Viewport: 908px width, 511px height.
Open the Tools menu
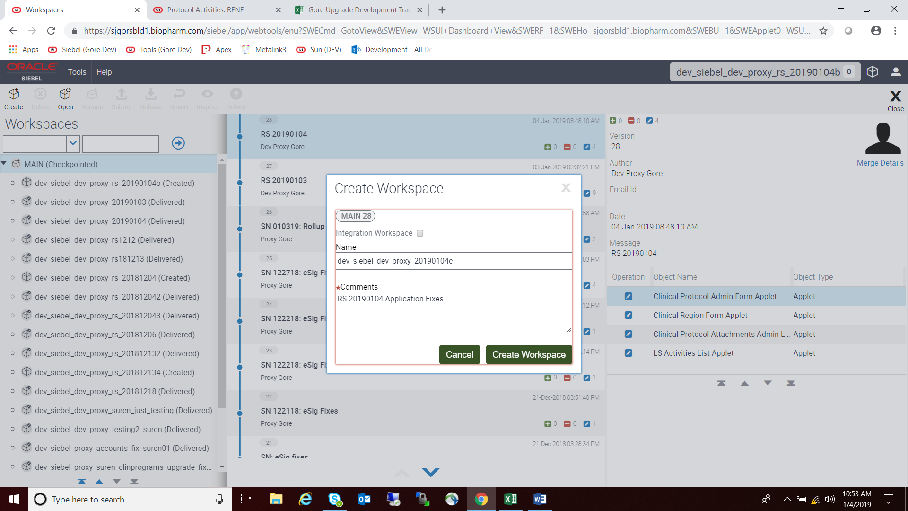77,72
